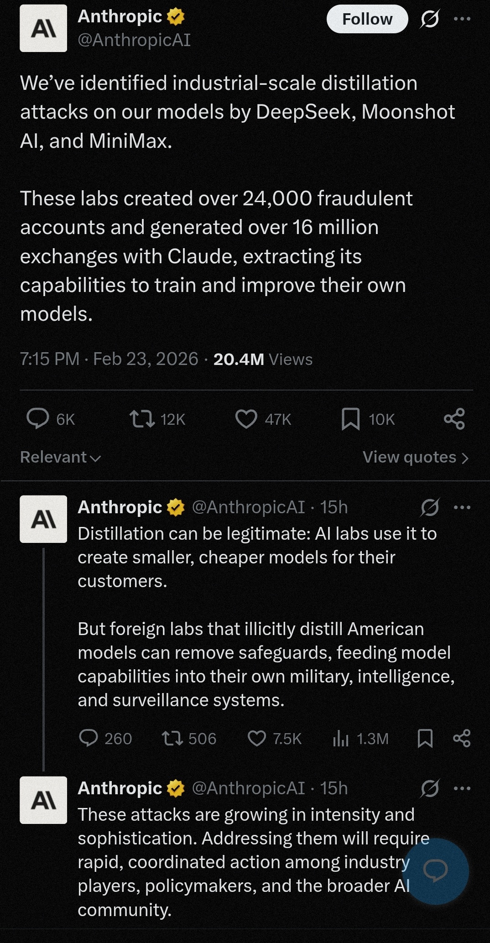The height and width of the screenshot is (943, 490).
Task: View analytics for the 1.3M views reply
Action: click(x=341, y=738)
